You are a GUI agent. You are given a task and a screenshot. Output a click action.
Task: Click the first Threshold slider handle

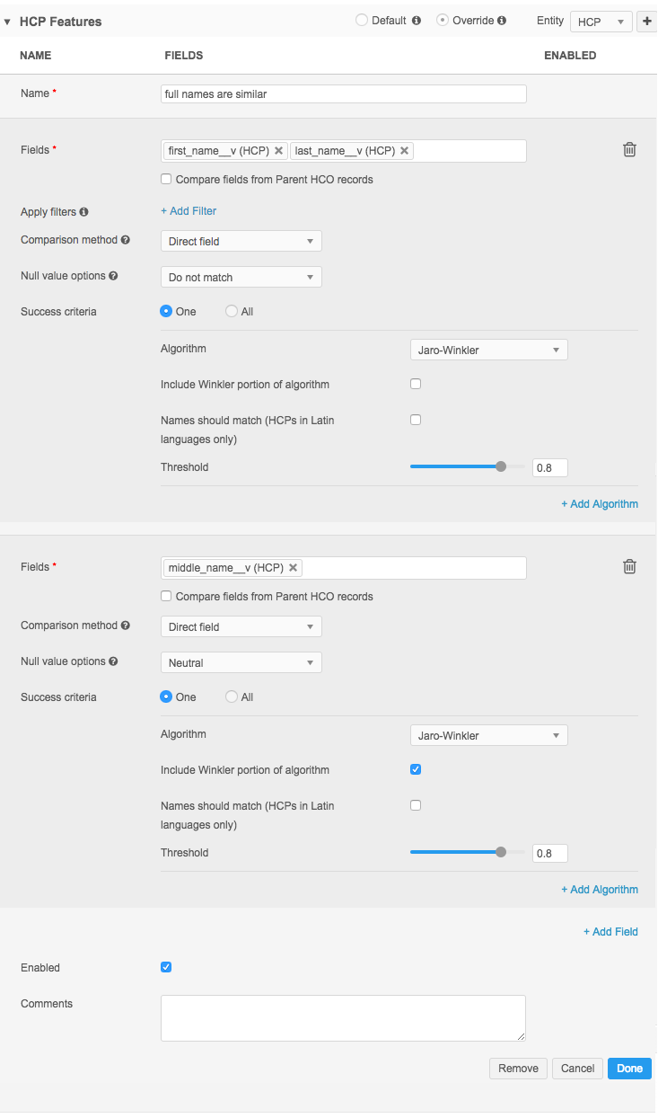(501, 466)
